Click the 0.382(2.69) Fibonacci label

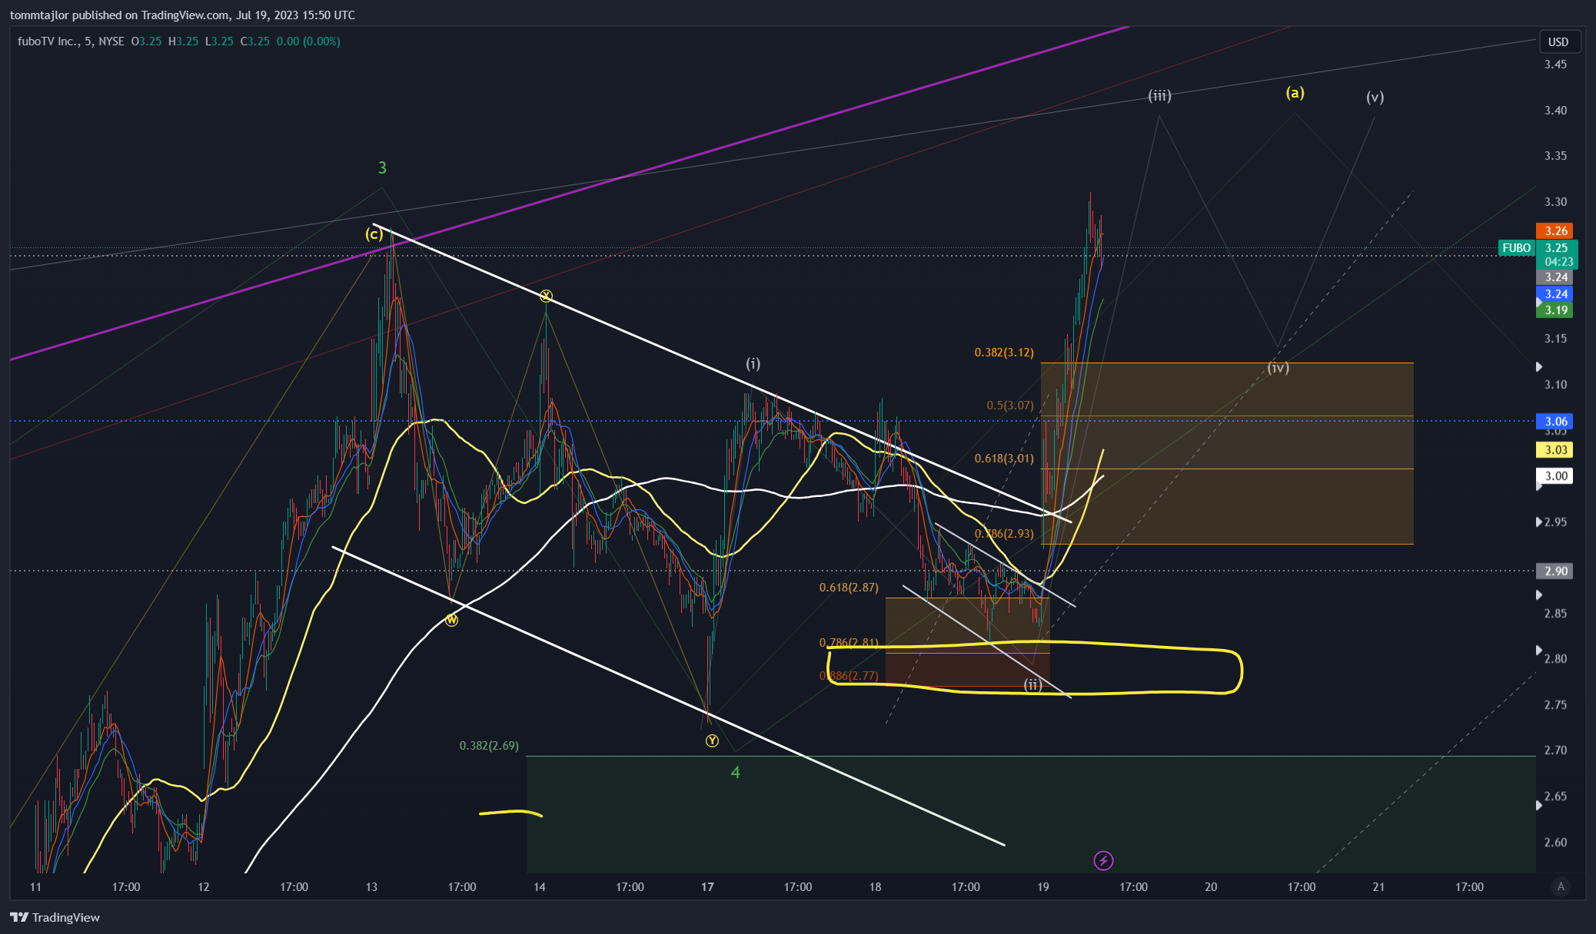[x=489, y=746]
